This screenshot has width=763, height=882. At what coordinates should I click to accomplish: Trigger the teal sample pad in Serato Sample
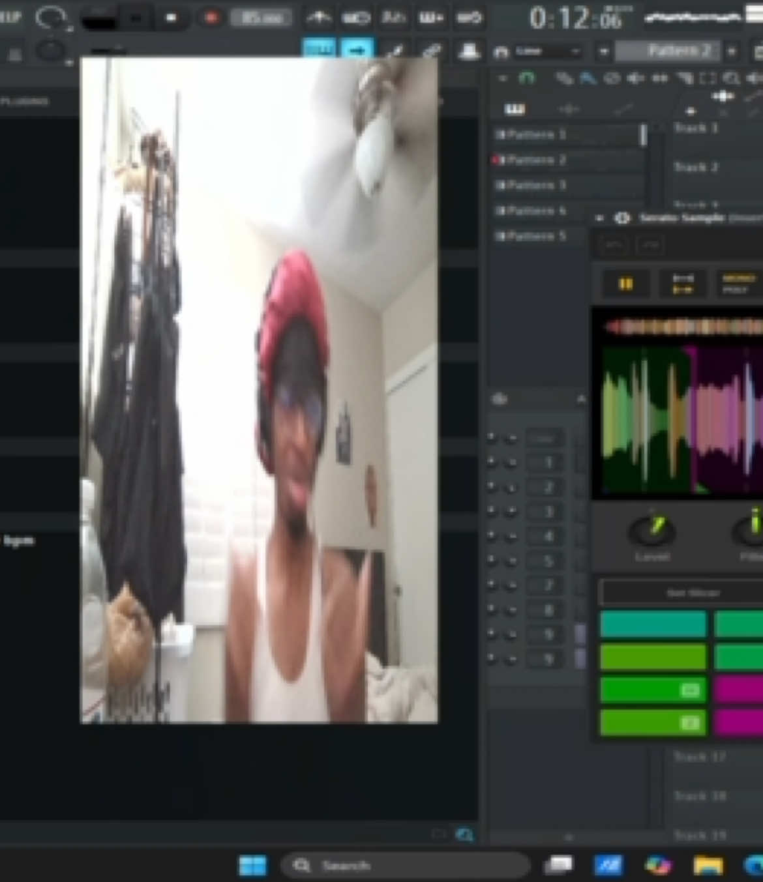653,624
